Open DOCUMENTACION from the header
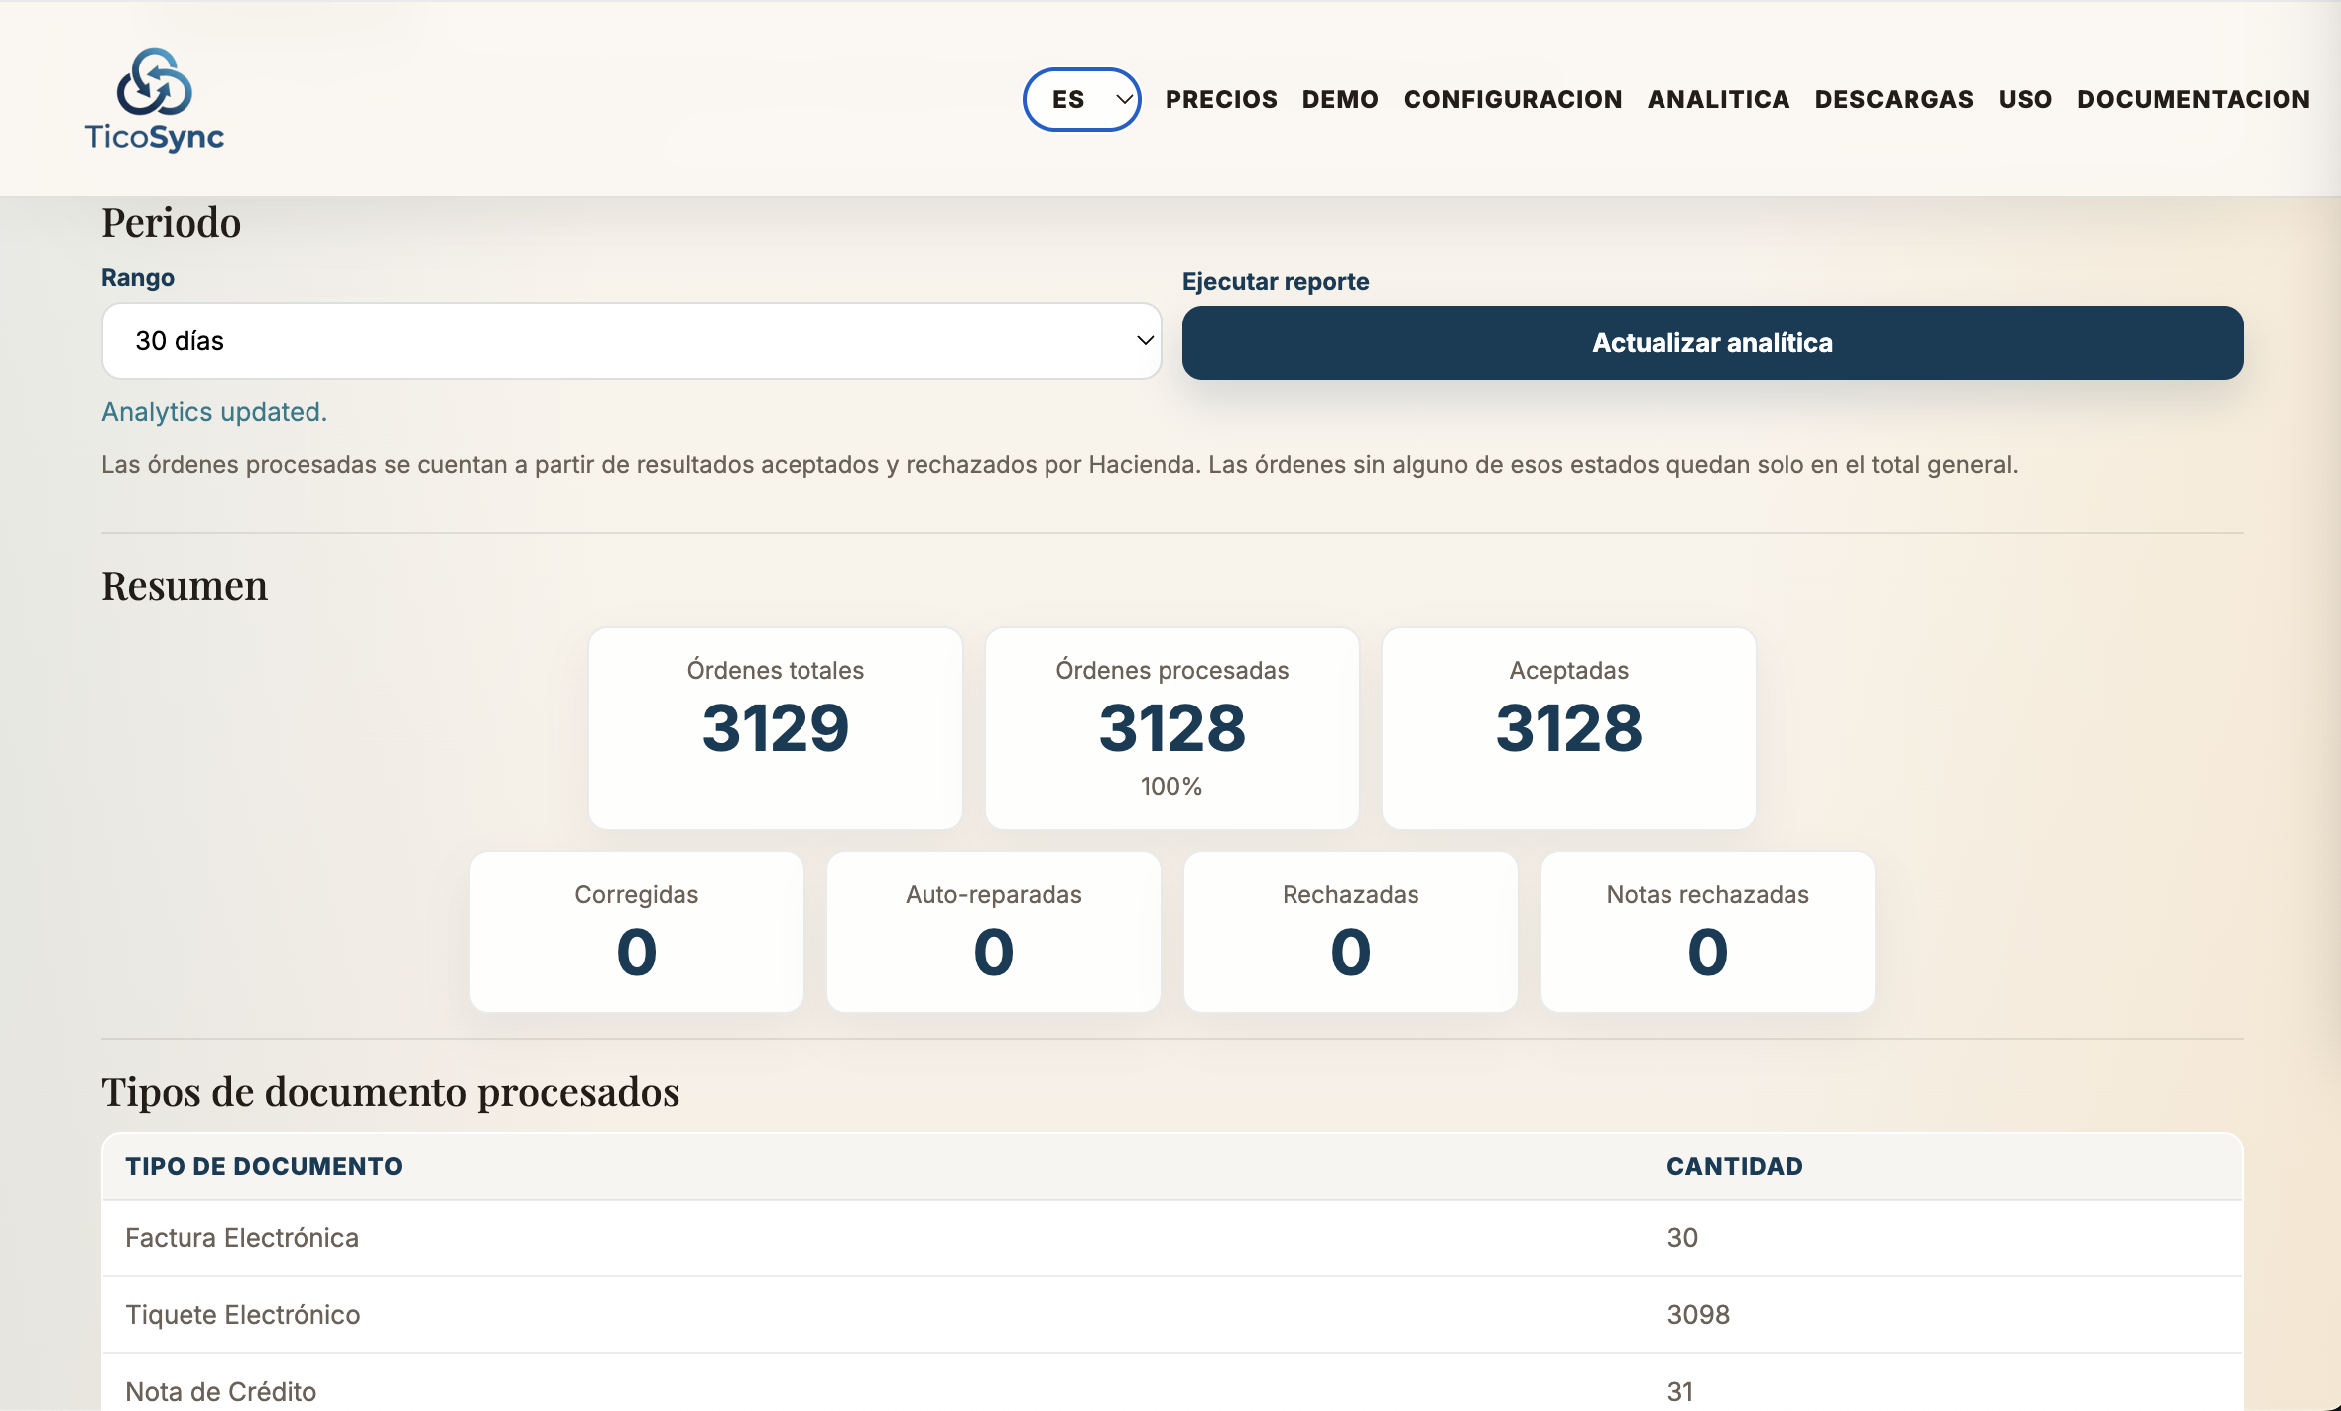2341x1411 pixels. point(2193,99)
